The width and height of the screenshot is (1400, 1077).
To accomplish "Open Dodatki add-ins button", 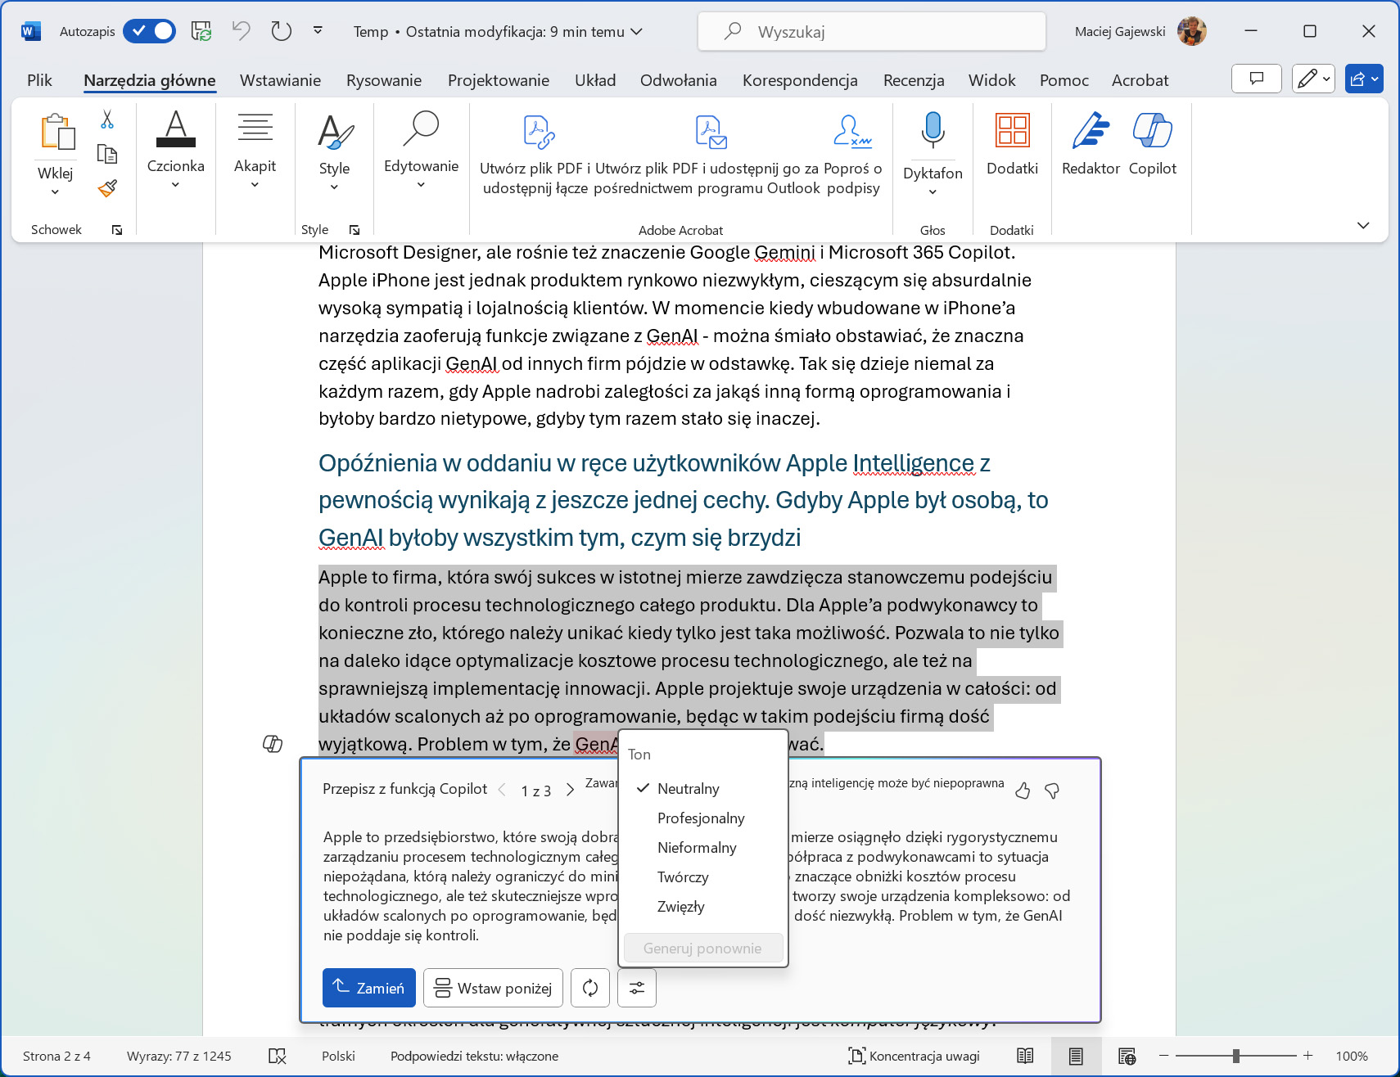I will click(x=1012, y=144).
